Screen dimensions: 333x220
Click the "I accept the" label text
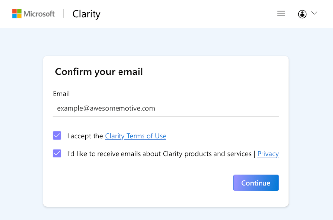tap(85, 136)
